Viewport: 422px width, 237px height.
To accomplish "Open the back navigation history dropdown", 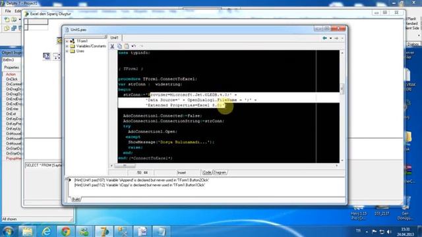I will coord(331,38).
